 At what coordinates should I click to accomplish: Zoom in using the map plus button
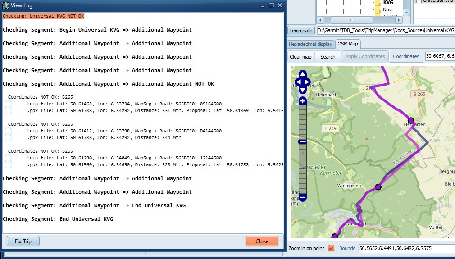(x=303, y=101)
